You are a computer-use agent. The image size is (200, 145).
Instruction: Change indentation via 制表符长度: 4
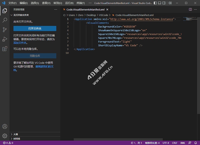[152, 143]
